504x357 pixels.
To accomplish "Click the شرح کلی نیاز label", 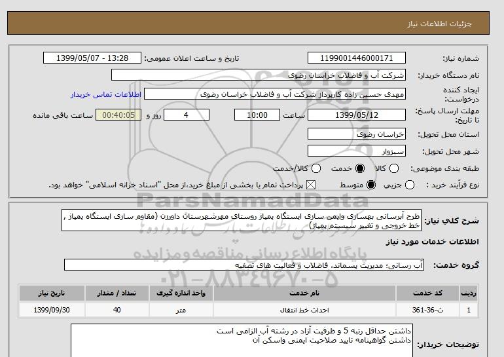I will point(452,221).
